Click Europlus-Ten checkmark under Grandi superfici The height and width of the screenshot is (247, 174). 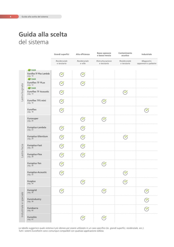61,164
